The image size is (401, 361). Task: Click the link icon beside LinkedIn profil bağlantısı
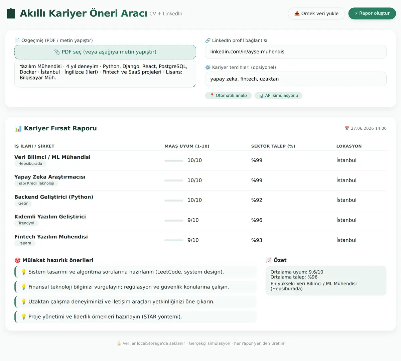208,40
